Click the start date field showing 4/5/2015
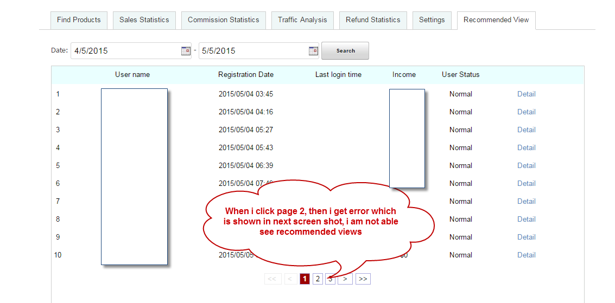615x303 pixels. tap(125, 50)
